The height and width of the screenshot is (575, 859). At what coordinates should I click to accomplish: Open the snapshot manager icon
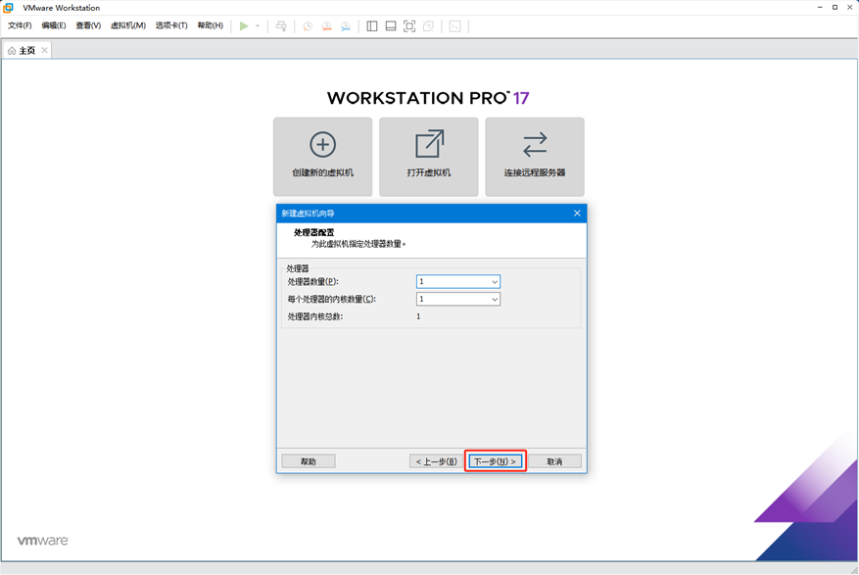click(x=346, y=25)
